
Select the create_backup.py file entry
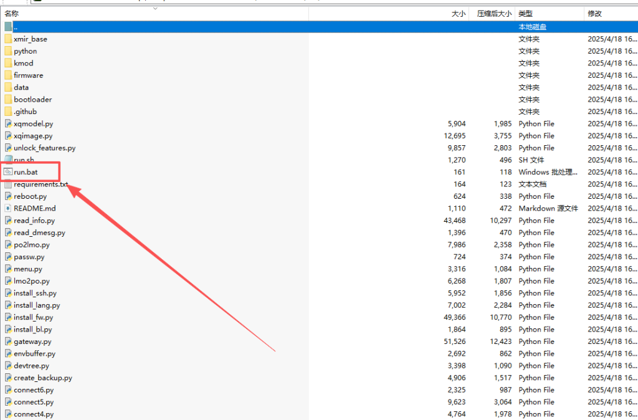click(42, 378)
